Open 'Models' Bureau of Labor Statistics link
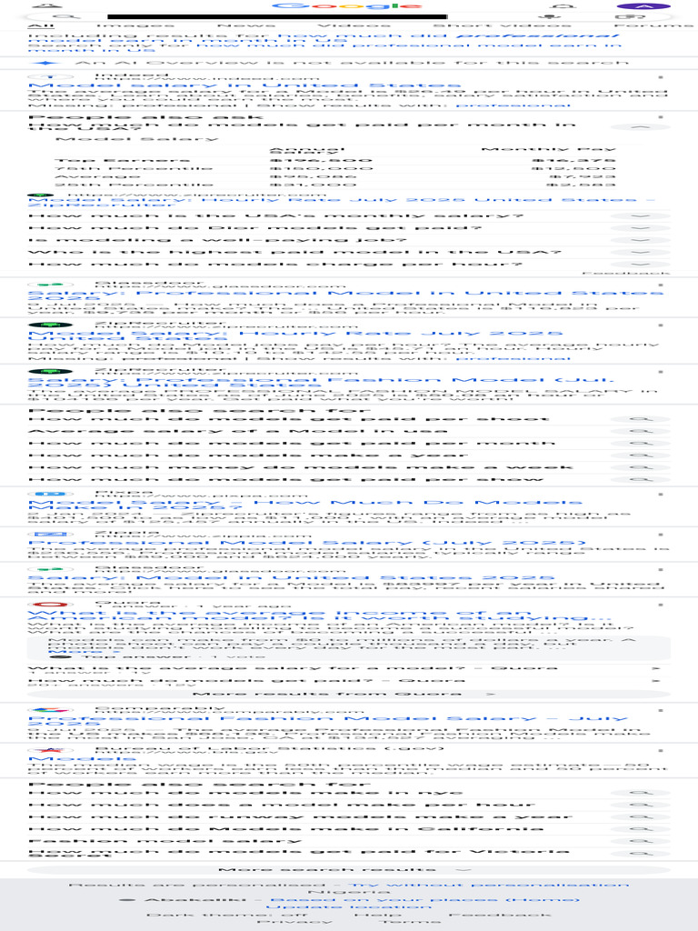Image resolution: width=698 pixels, height=931 pixels. 83,759
